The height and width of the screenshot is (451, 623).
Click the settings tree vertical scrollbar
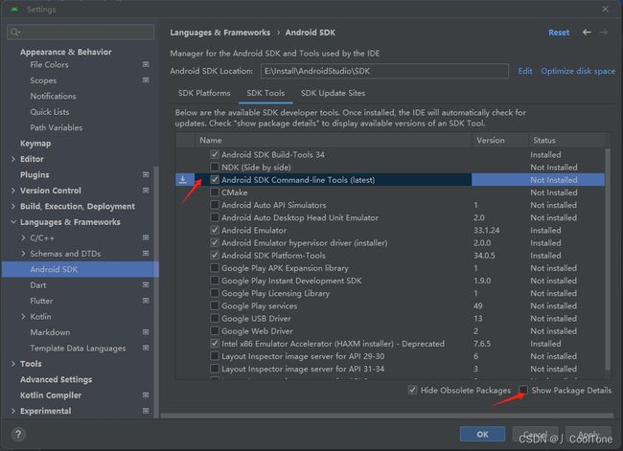156,292
